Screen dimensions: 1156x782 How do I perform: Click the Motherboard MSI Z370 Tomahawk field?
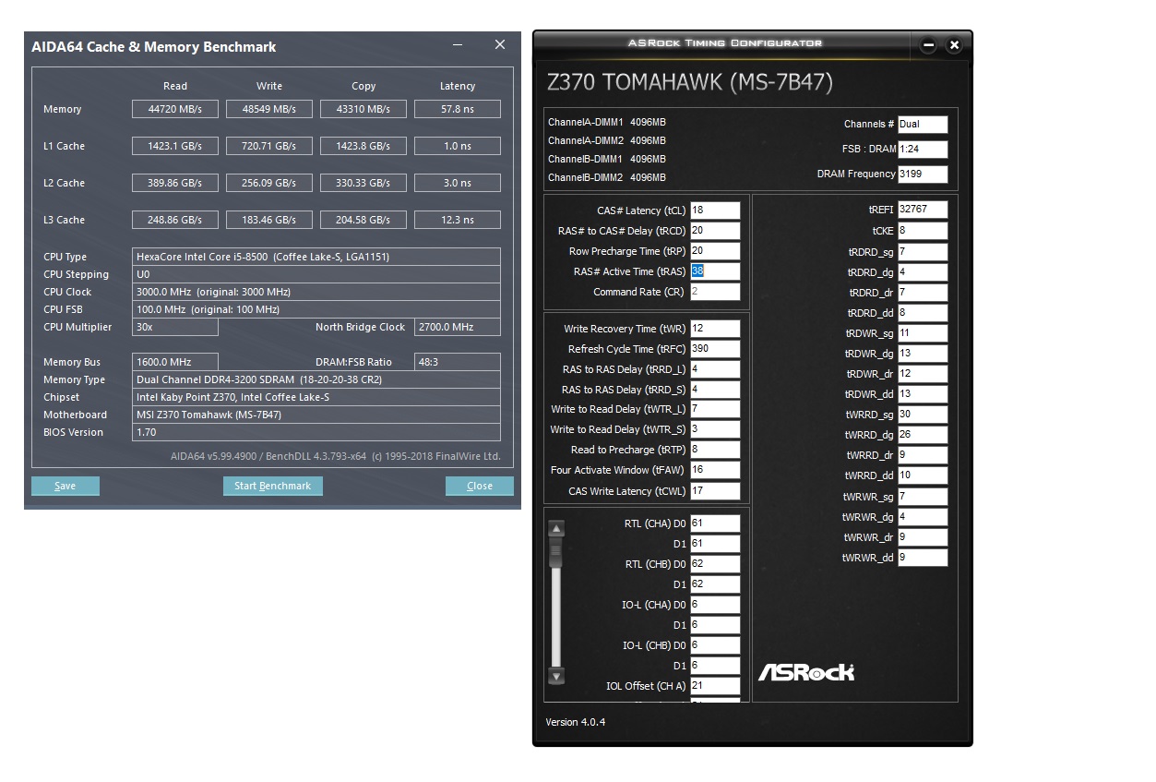pos(316,415)
